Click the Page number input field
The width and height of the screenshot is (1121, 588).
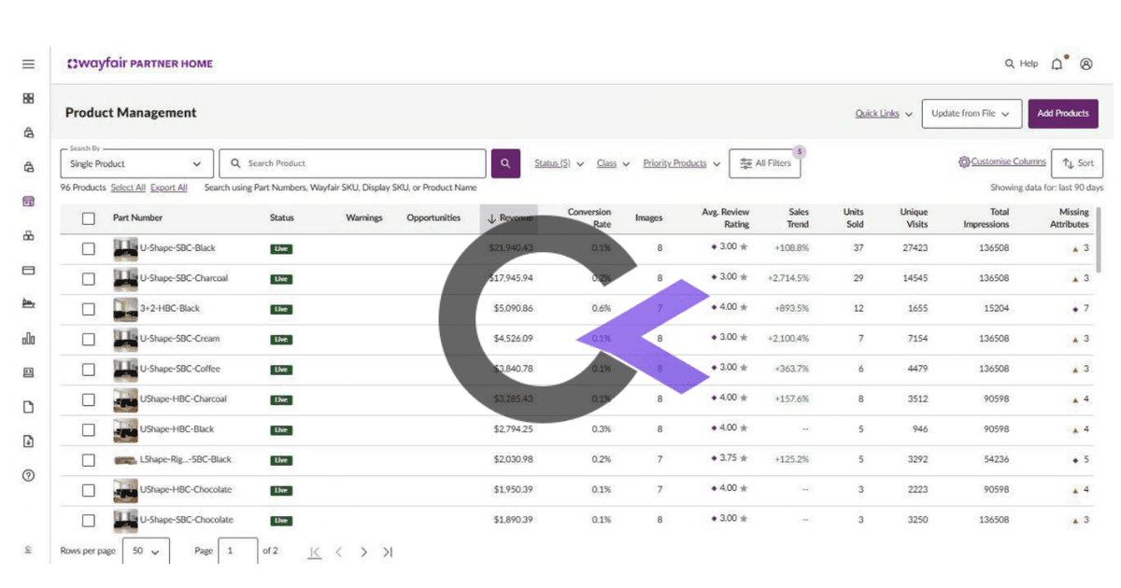click(x=238, y=552)
